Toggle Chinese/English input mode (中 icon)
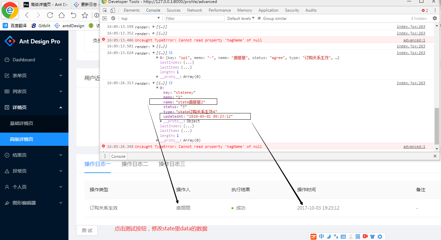The height and width of the screenshot is (240, 441). 321,236
